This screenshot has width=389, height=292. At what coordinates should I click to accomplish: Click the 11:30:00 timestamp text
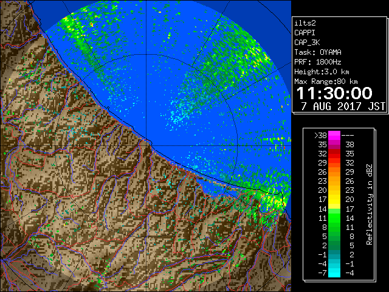[x=334, y=93]
